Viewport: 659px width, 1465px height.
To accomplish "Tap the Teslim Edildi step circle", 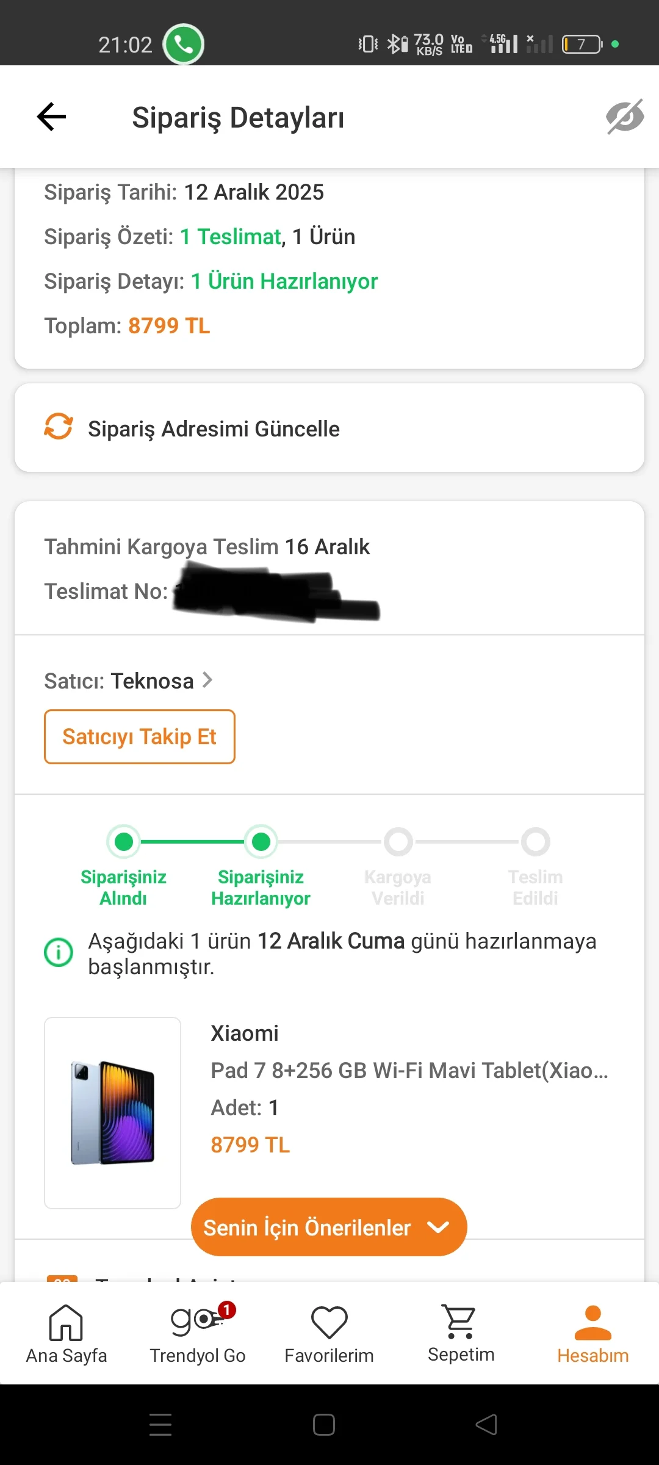I will tap(536, 842).
